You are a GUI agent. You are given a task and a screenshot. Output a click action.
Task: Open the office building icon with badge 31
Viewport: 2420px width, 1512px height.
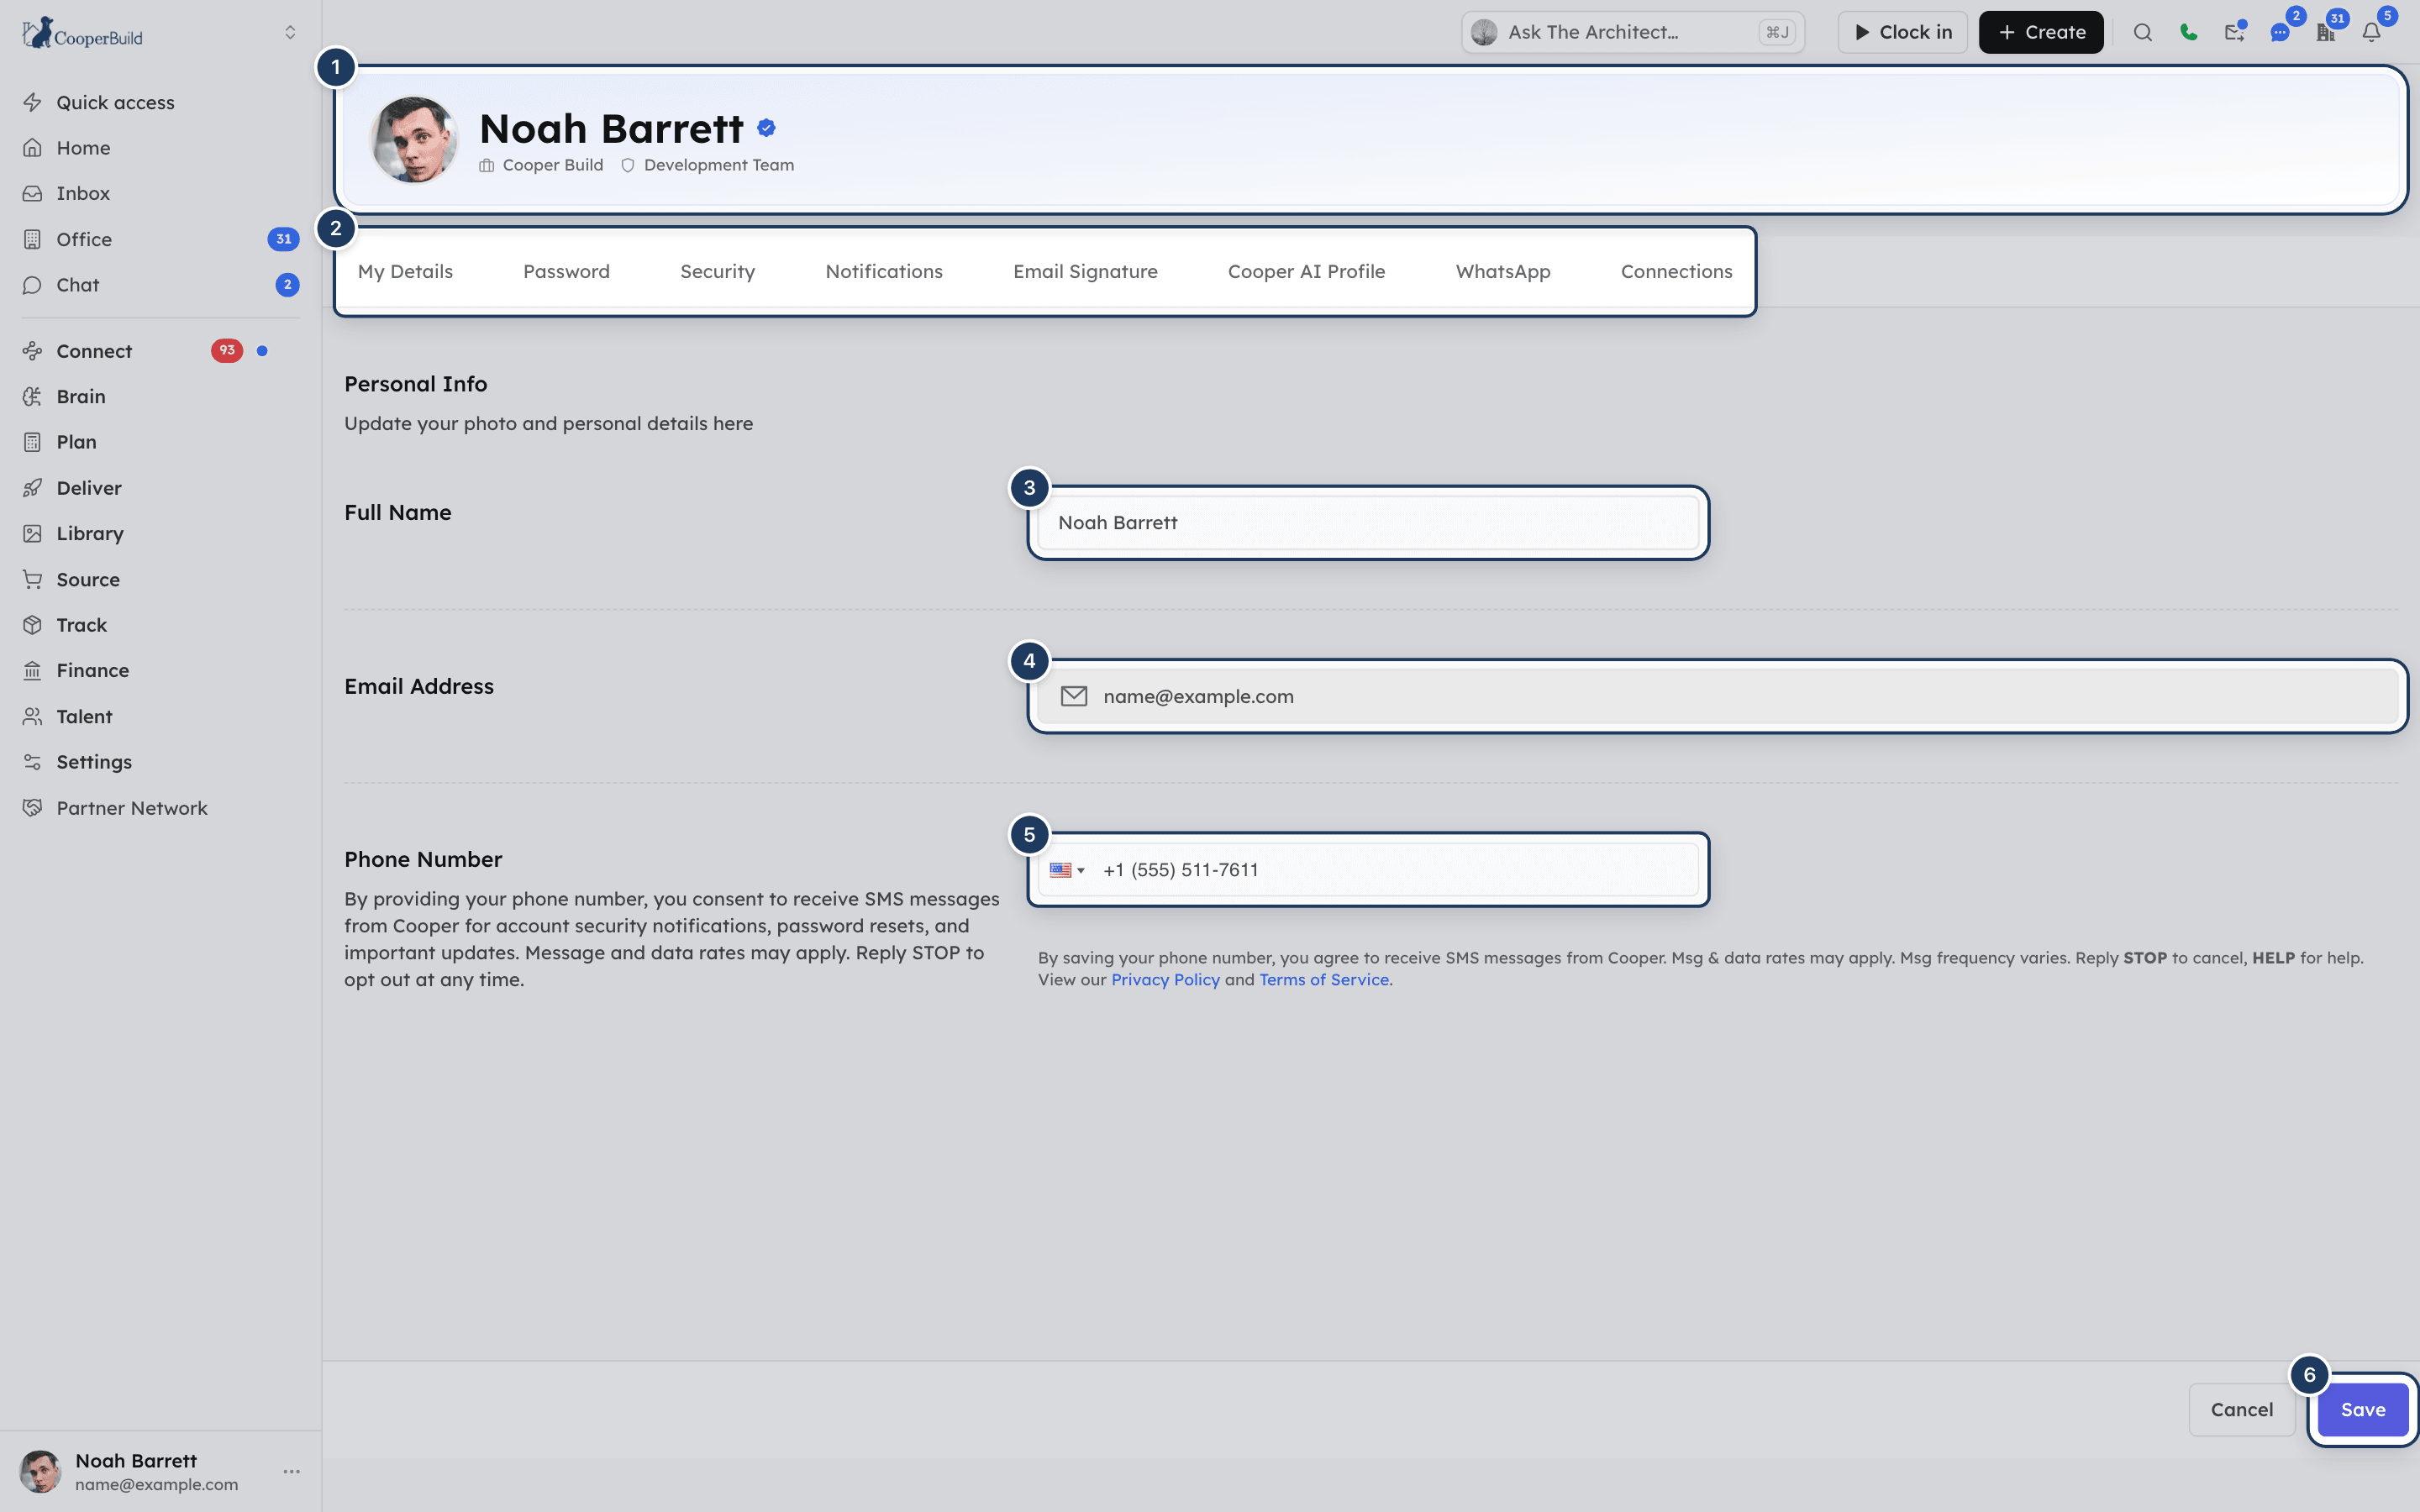[x=2326, y=32]
